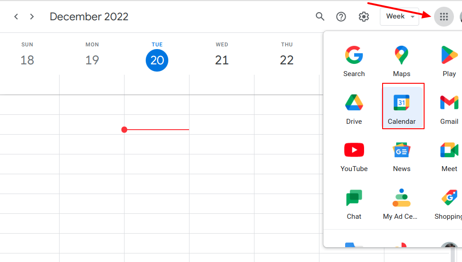
Task: Open Google Maps app
Action: point(402,61)
